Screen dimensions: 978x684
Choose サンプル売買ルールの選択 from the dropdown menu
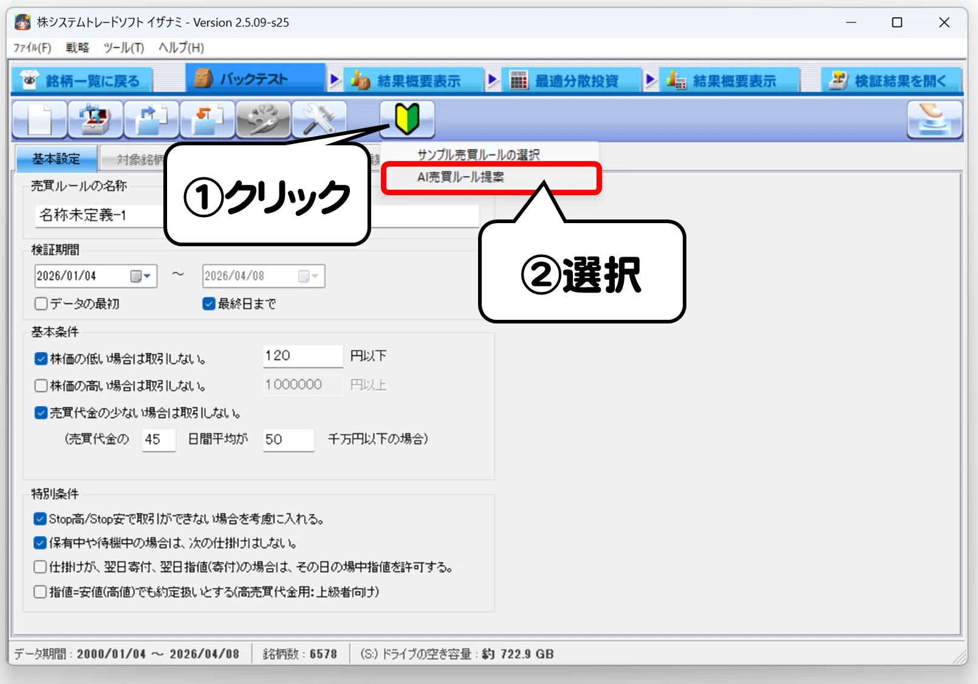point(478,155)
